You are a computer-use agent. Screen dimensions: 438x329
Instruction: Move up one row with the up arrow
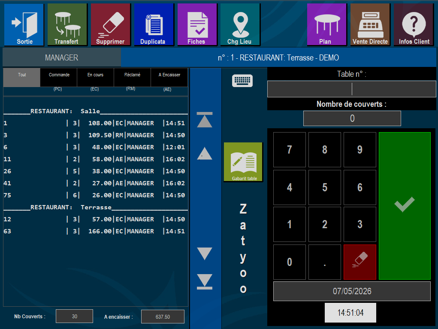(205, 153)
